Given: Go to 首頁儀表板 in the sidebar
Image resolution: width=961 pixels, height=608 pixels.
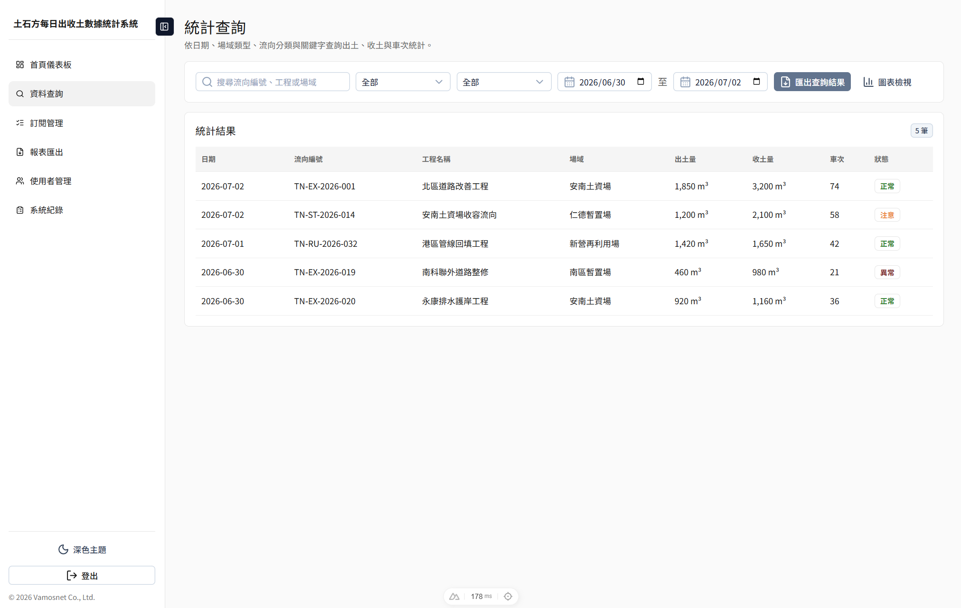Looking at the screenshot, I should pos(82,65).
